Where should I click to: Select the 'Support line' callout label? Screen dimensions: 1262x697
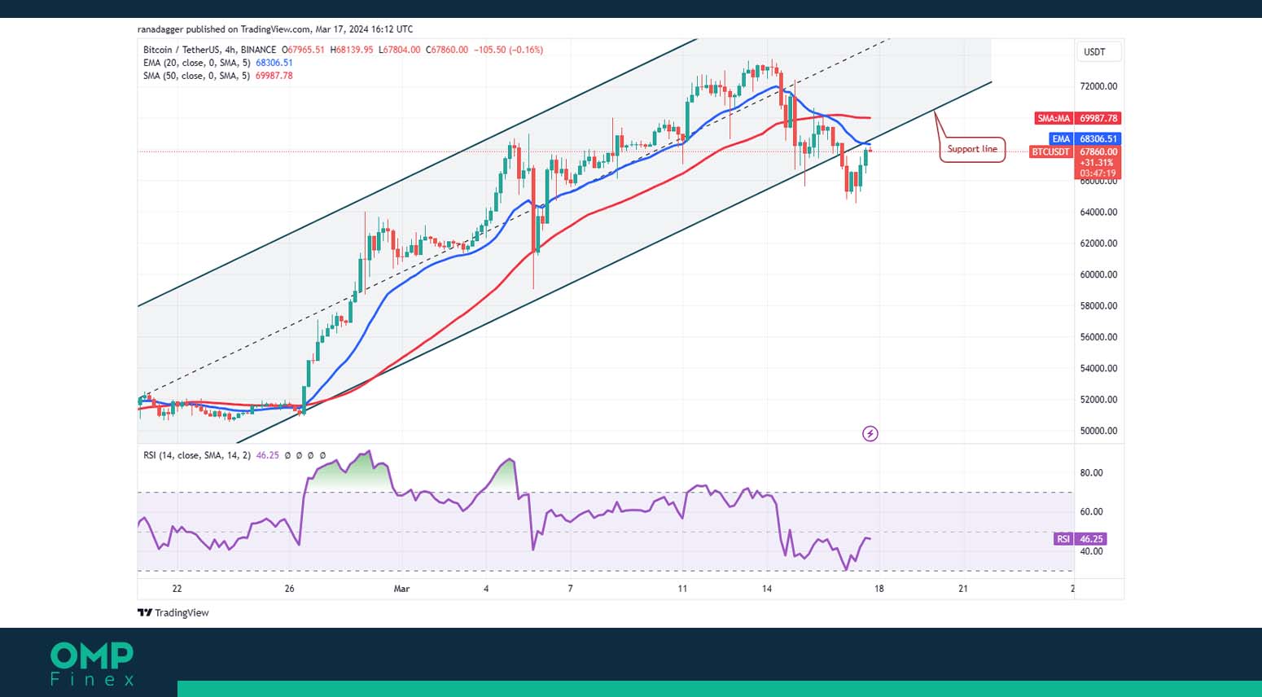[x=972, y=149]
